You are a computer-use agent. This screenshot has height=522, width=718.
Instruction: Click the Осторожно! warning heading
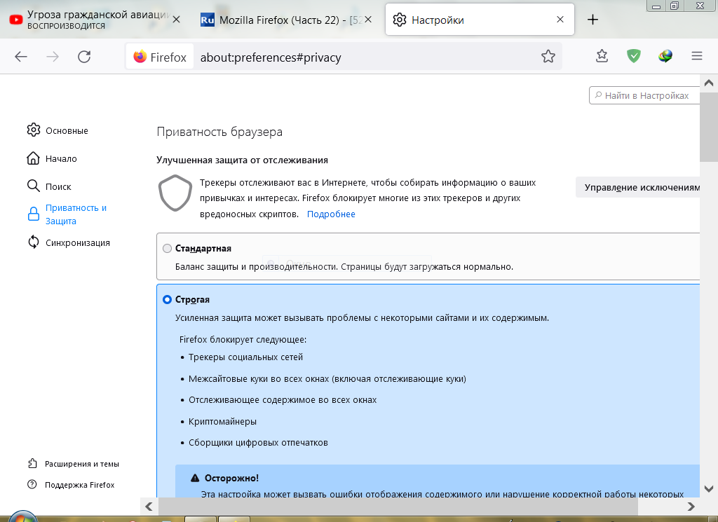231,478
